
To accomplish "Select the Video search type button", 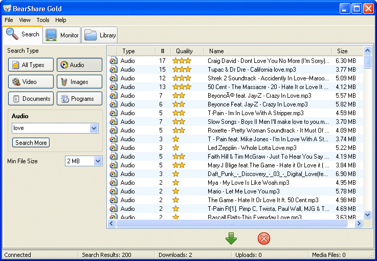I will click(x=31, y=81).
